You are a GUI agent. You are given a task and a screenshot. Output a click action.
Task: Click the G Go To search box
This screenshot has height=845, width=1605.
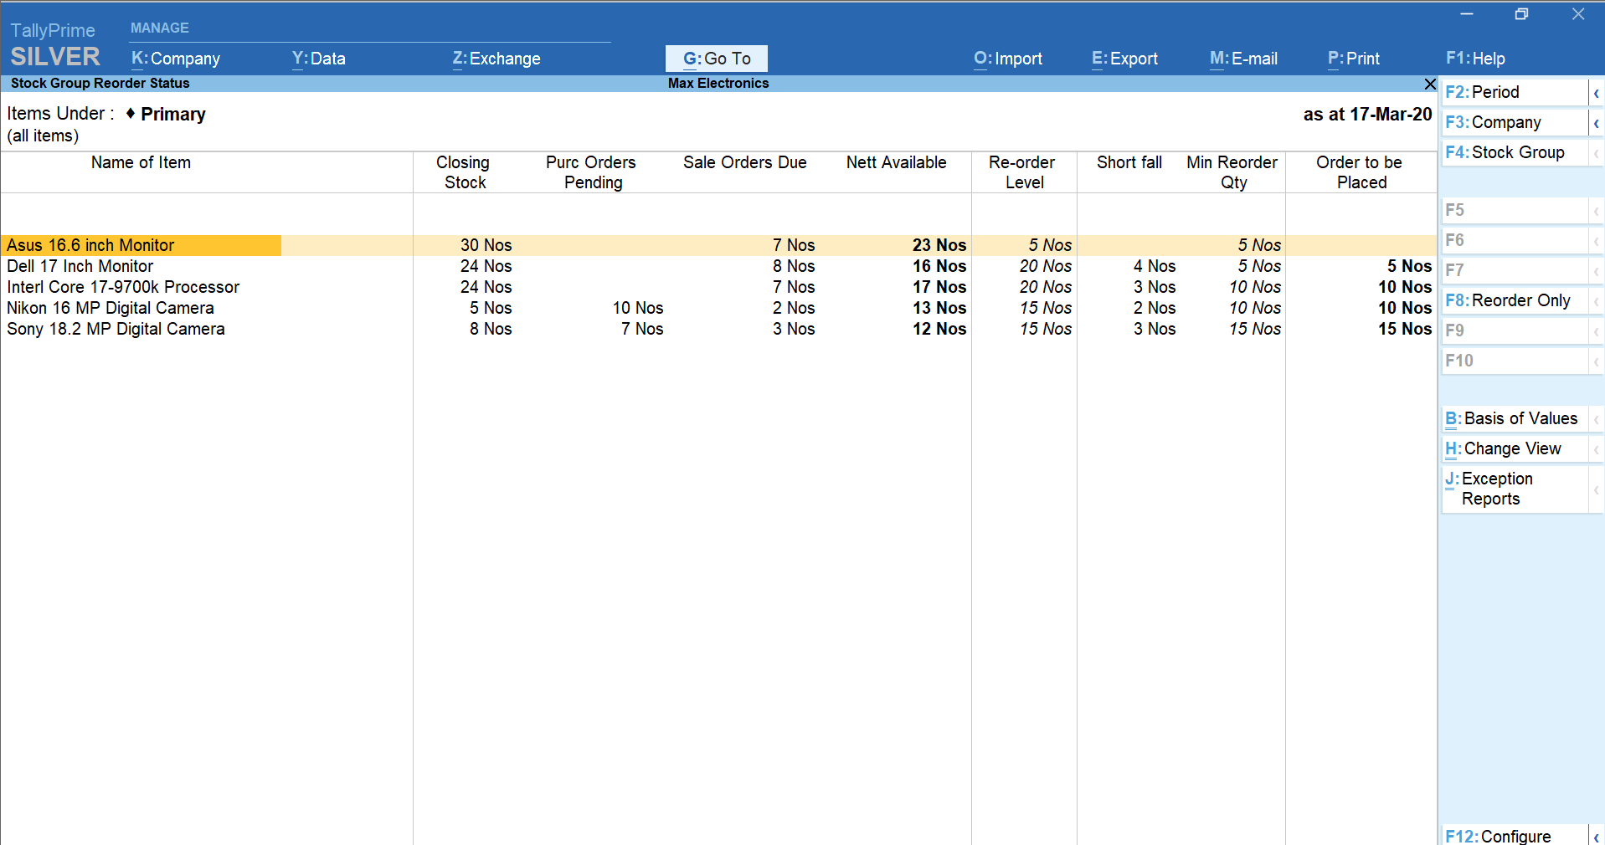[717, 59]
